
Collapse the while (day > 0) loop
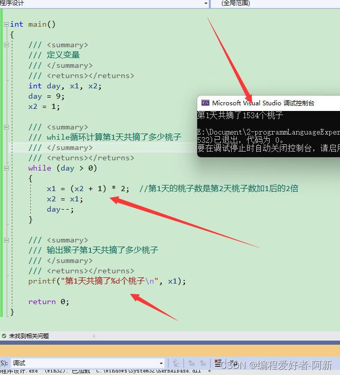7,168
